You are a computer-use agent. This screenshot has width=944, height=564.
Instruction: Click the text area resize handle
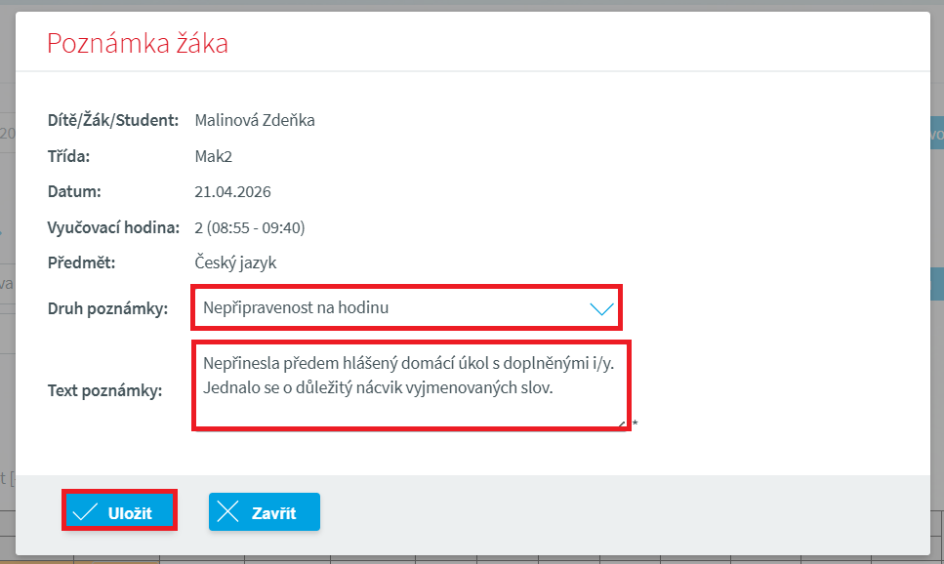622,423
